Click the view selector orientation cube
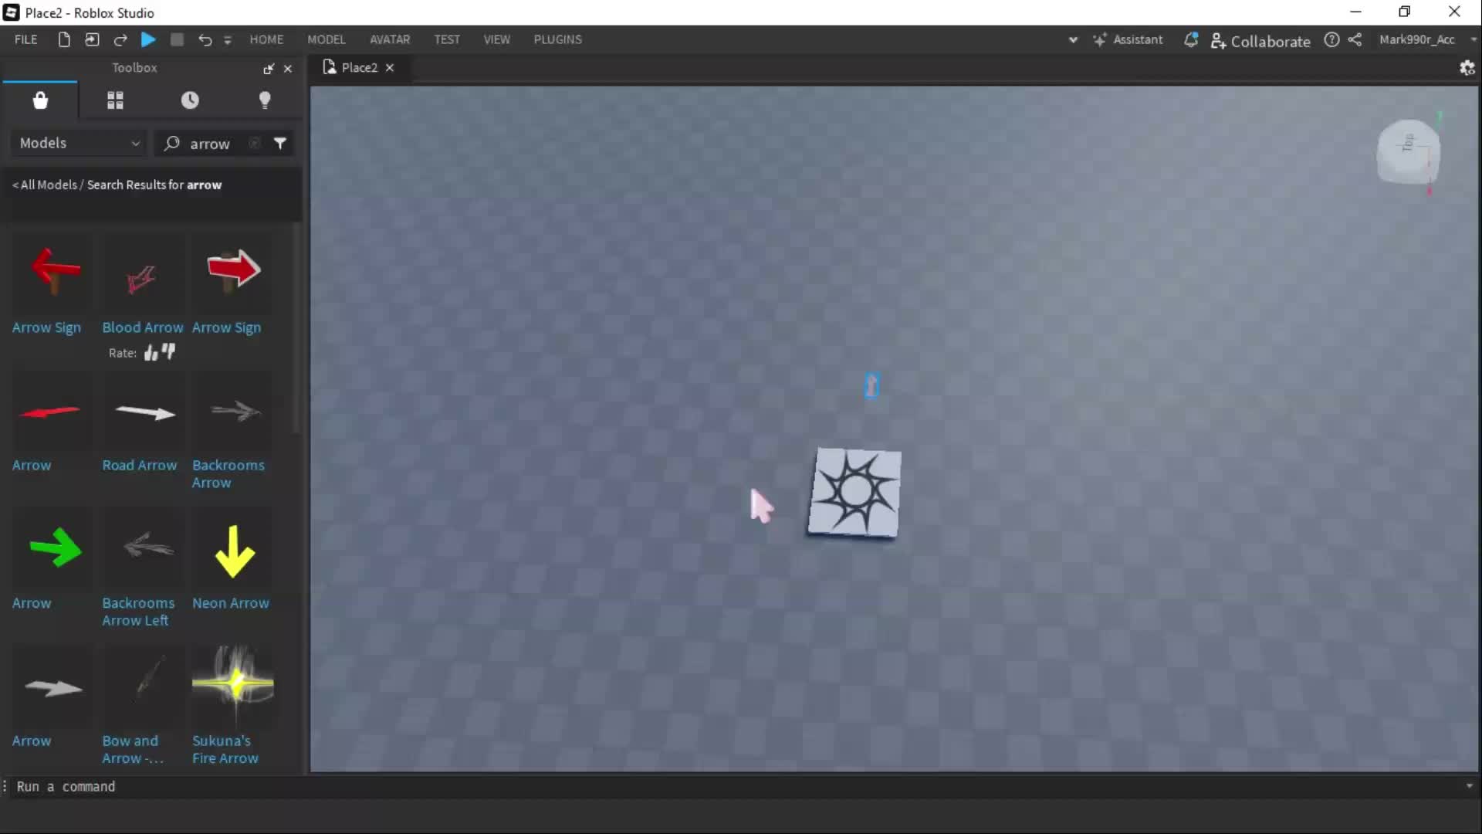This screenshot has height=834, width=1482. [x=1408, y=151]
